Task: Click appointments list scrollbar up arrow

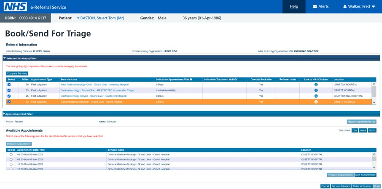Action: [374, 154]
